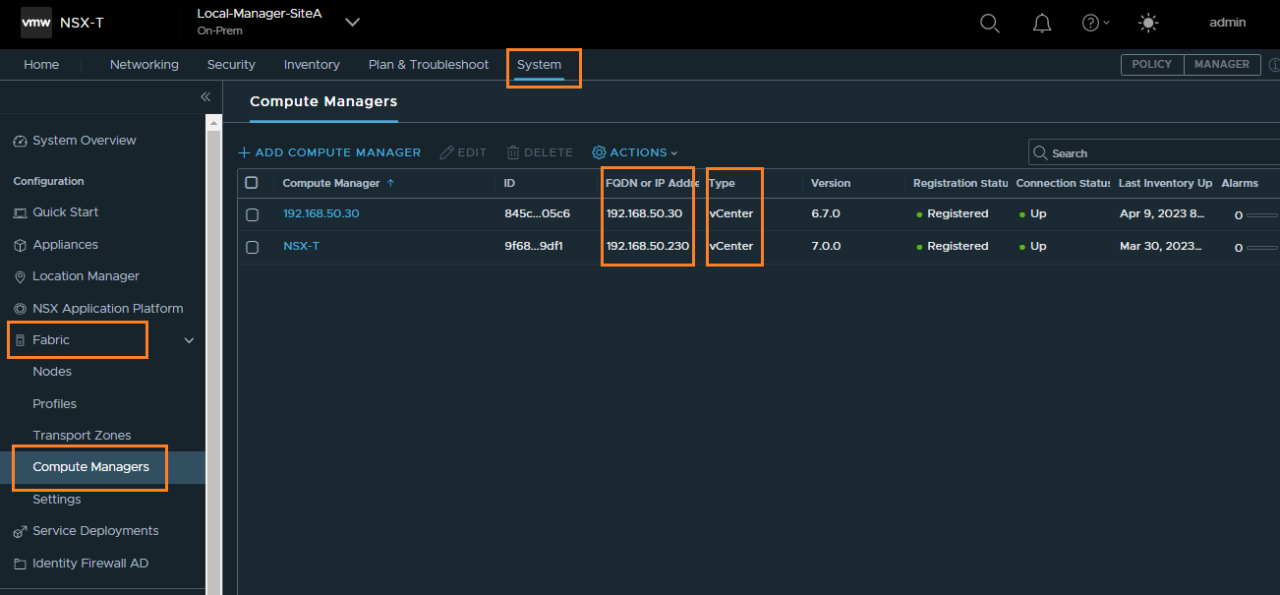Image resolution: width=1280 pixels, height=595 pixels.
Task: Click the Appliances cube icon
Action: click(x=20, y=245)
